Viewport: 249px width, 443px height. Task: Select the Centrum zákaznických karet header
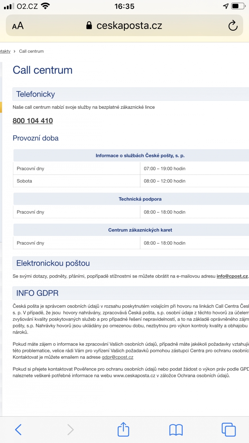[x=140, y=230]
